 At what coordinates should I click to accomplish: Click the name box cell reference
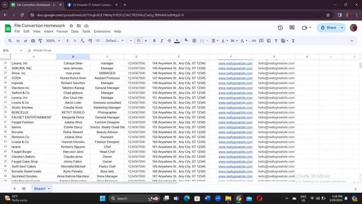click(x=12, y=51)
